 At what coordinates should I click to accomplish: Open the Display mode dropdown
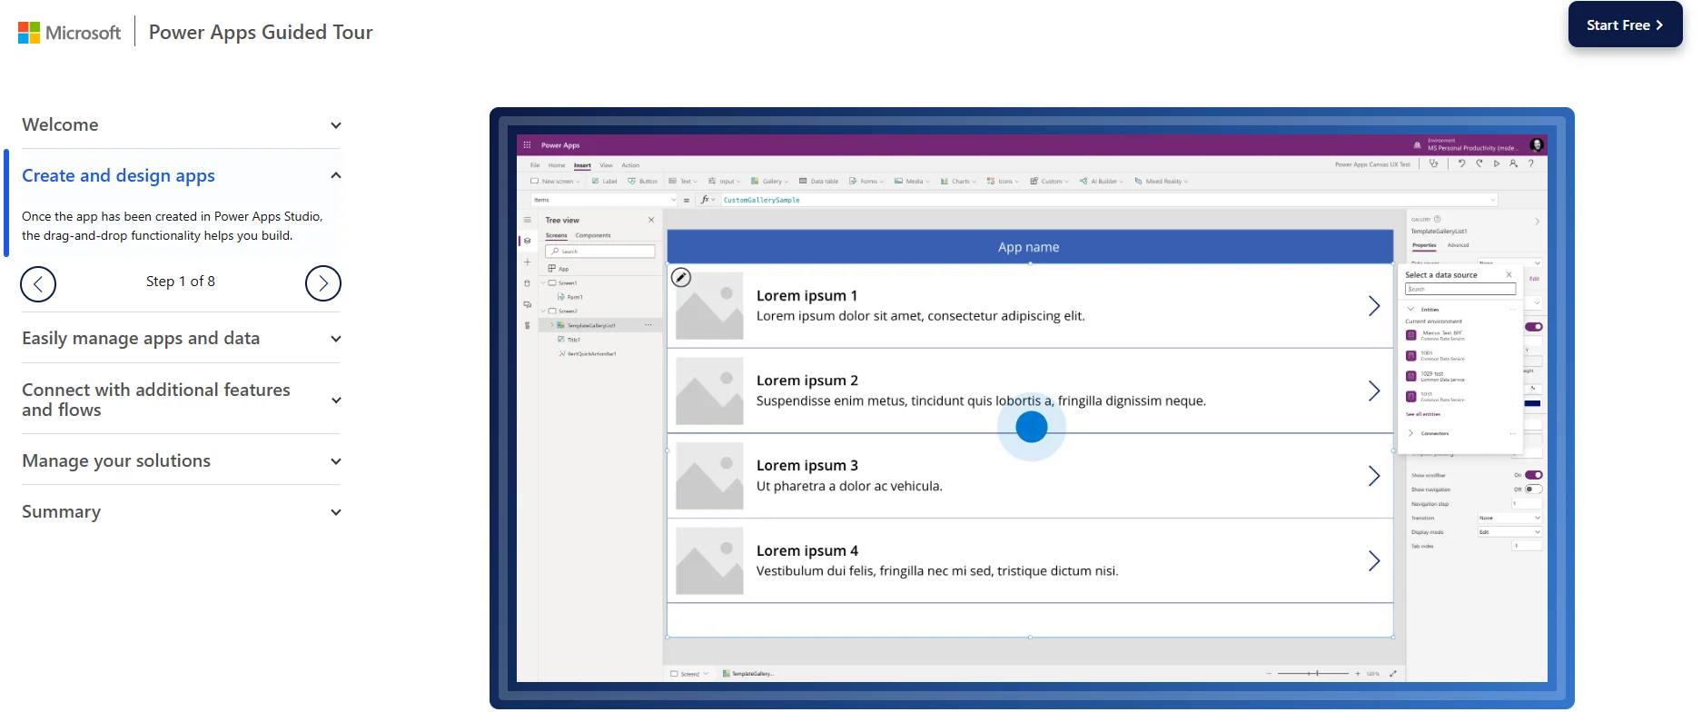coord(1509,532)
